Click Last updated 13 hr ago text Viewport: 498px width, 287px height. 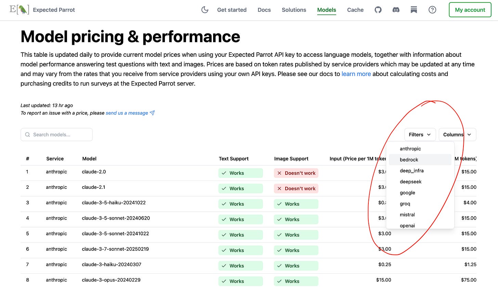tap(47, 105)
